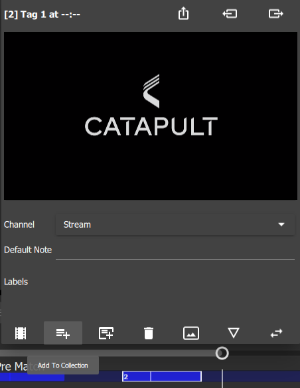Click the add-to-new-list icon with plus

point(106,333)
